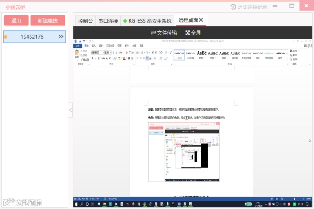Close the 远程桌面 tab
Image resolution: width=314 pixels, height=209 pixels.
click(201, 20)
